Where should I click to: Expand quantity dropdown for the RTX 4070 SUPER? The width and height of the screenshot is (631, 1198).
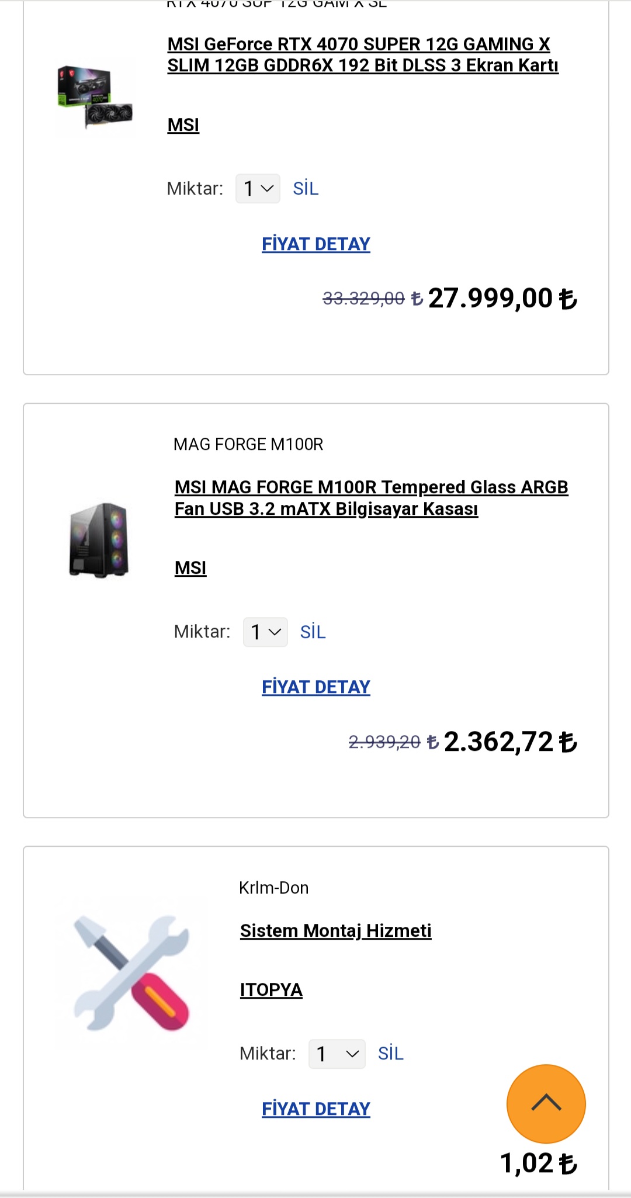[x=258, y=189]
